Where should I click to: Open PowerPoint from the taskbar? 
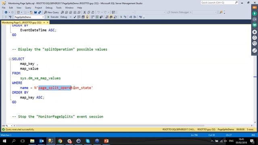click(106, 141)
